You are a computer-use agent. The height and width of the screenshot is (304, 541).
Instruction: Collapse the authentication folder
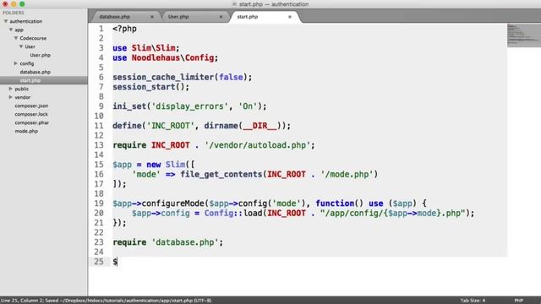pyautogui.click(x=6, y=21)
